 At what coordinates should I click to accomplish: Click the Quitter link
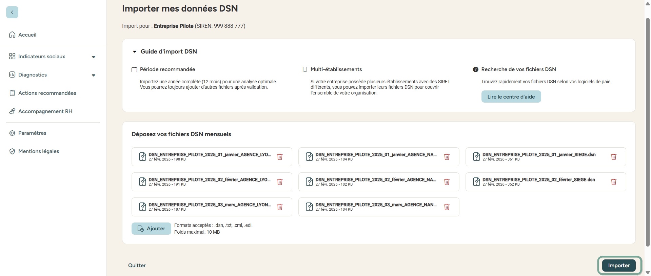pyautogui.click(x=137, y=266)
